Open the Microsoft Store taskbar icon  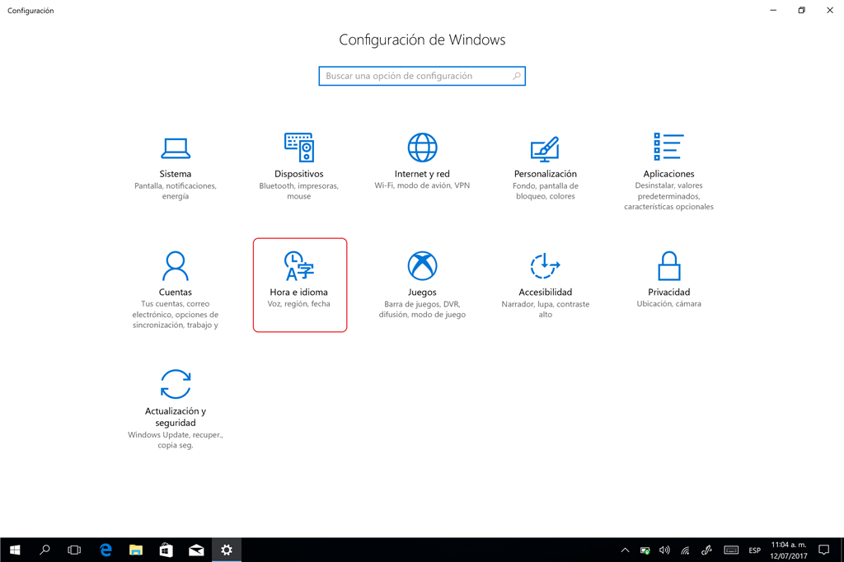point(166,550)
